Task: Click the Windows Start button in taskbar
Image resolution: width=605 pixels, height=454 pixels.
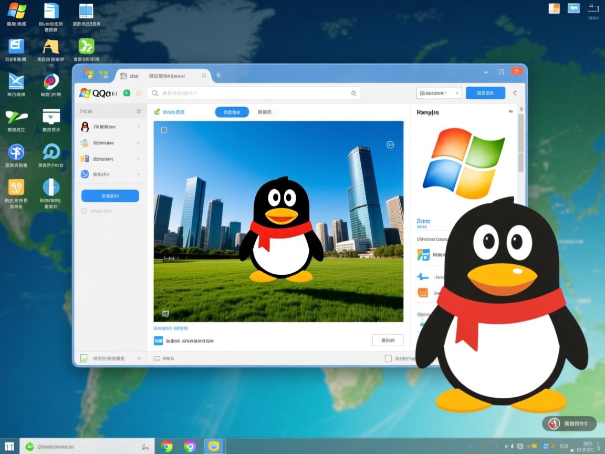Action: point(9,446)
